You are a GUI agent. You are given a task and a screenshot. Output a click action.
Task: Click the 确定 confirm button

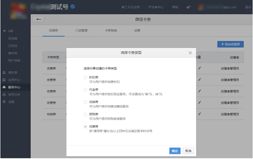175,151
